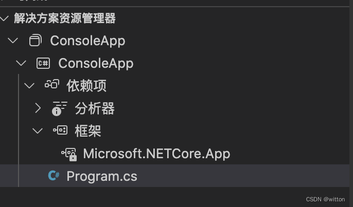Collapse the 解决方案资源管理器 panel section
The height and width of the screenshot is (207, 353).
click(5, 19)
